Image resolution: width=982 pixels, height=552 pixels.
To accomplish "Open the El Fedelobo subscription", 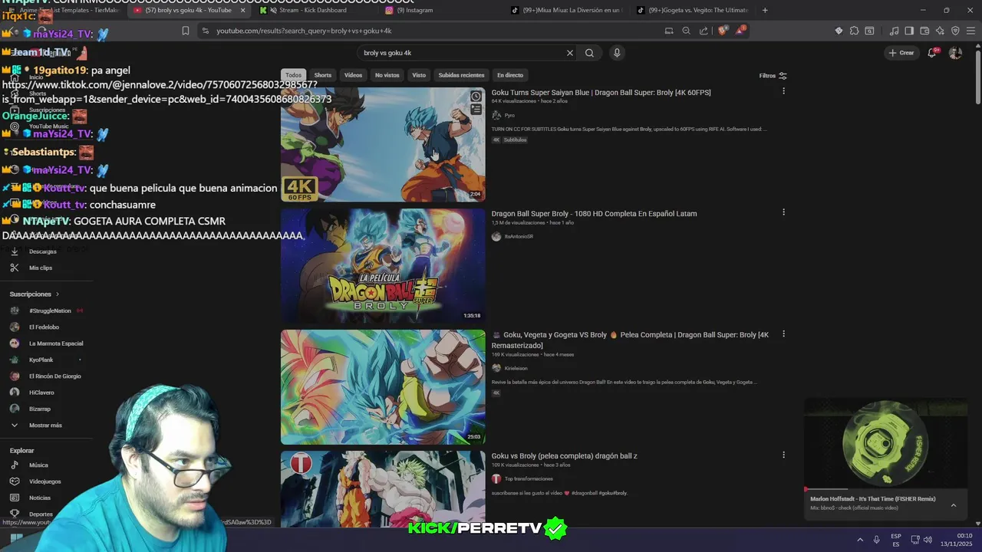I will (x=44, y=327).
